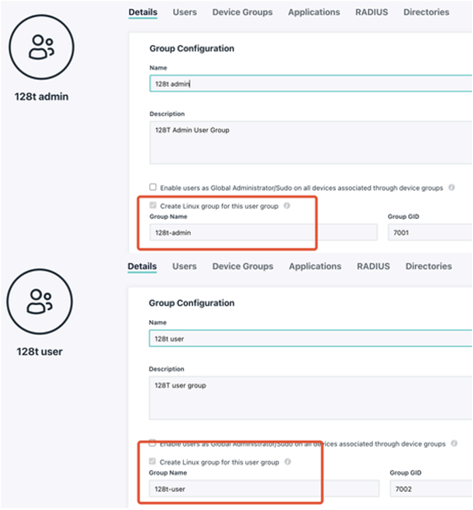
Task: Select the Applications tab for 128t admin
Action: 313,12
